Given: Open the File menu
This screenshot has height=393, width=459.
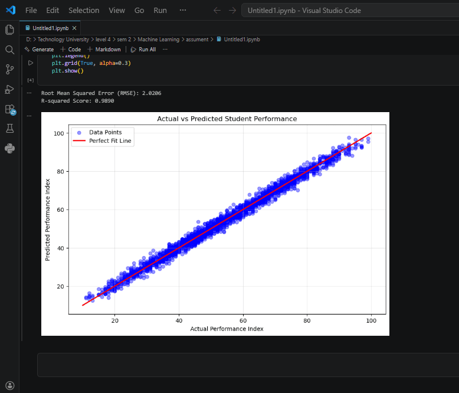Looking at the screenshot, I should point(31,11).
